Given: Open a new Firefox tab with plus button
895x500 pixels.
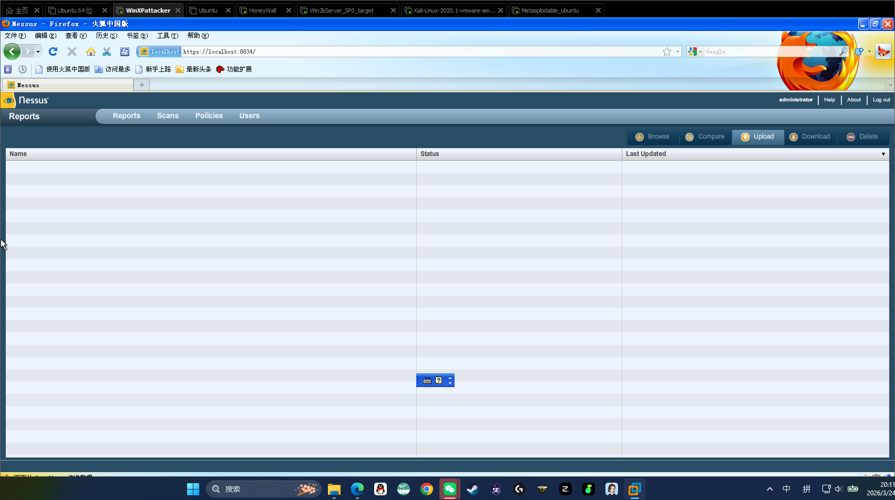Looking at the screenshot, I should point(142,85).
